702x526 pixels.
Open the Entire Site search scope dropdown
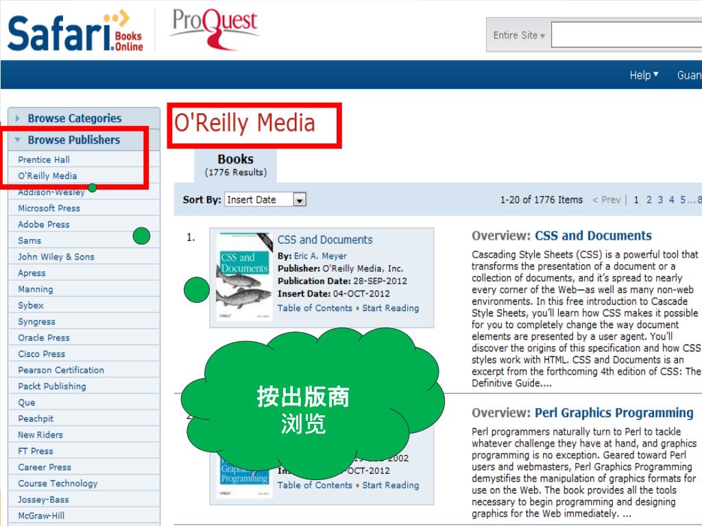[x=518, y=35]
